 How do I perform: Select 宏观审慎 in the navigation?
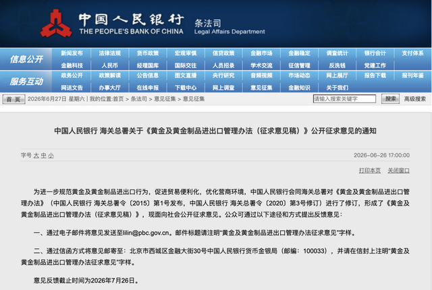coord(186,53)
